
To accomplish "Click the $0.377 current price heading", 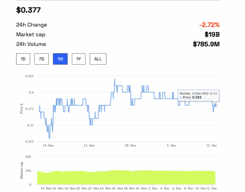I will pos(29,10).
